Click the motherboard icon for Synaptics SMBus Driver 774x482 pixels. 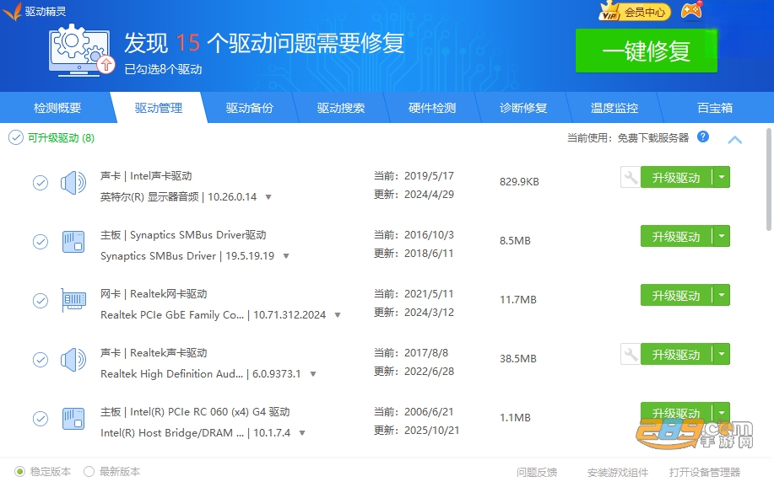click(x=73, y=242)
